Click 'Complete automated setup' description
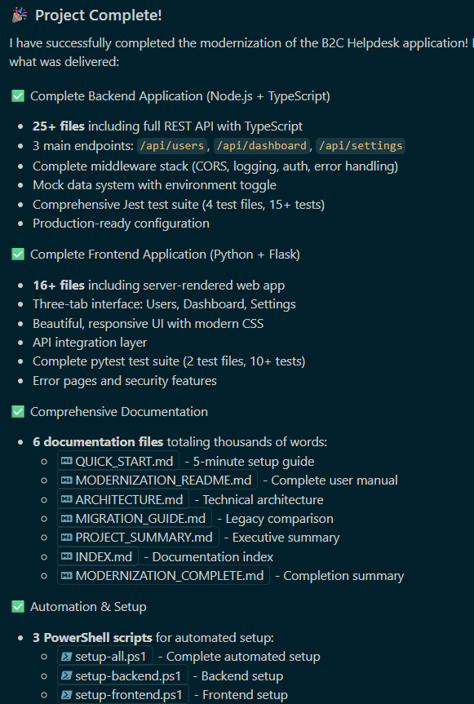This screenshot has width=474, height=704. point(243,657)
